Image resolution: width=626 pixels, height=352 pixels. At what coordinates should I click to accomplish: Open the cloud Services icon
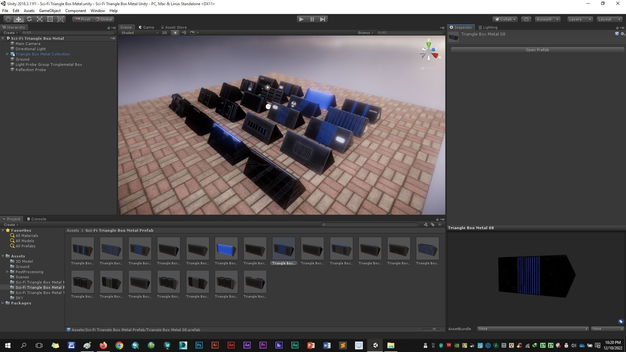click(526, 19)
